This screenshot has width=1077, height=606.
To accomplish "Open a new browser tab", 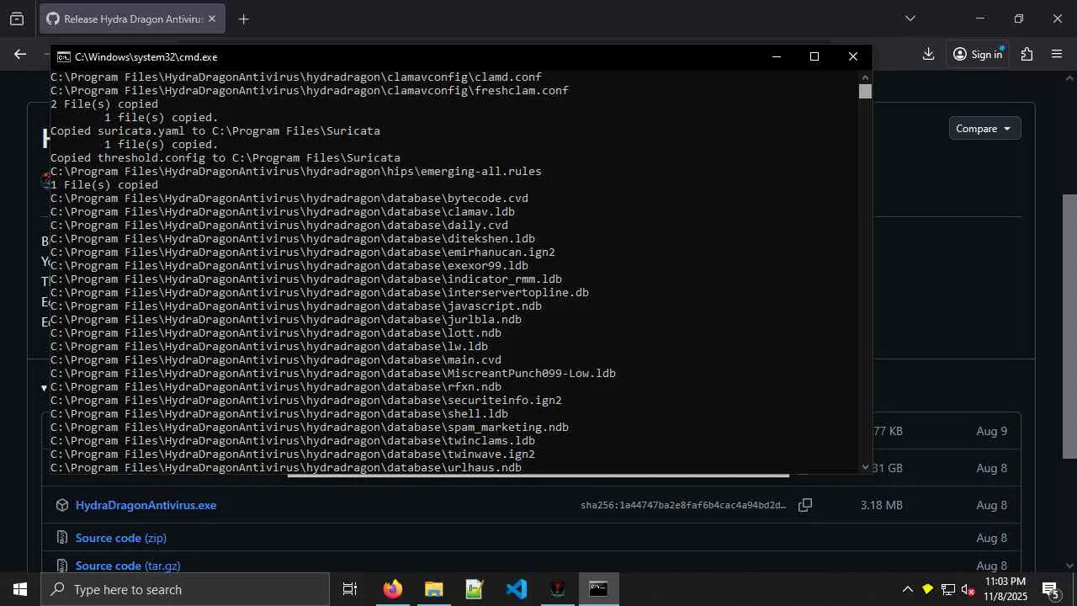I will coord(243,19).
